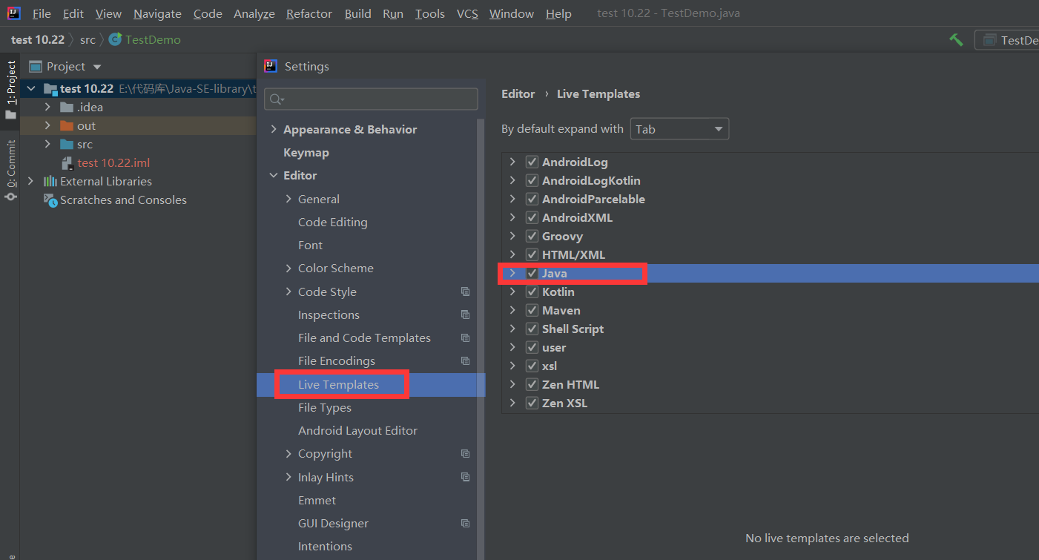Open the Intentions settings page

[x=325, y=546]
